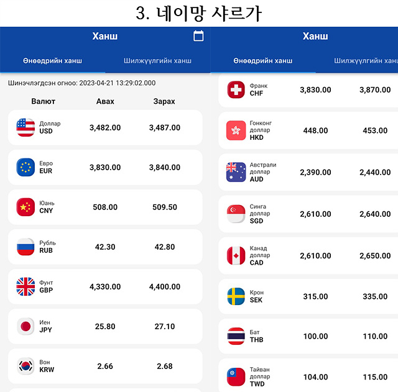The width and height of the screenshot is (398, 392).
Task: Open the SGD Singapore dollar row
Action: tap(308, 214)
